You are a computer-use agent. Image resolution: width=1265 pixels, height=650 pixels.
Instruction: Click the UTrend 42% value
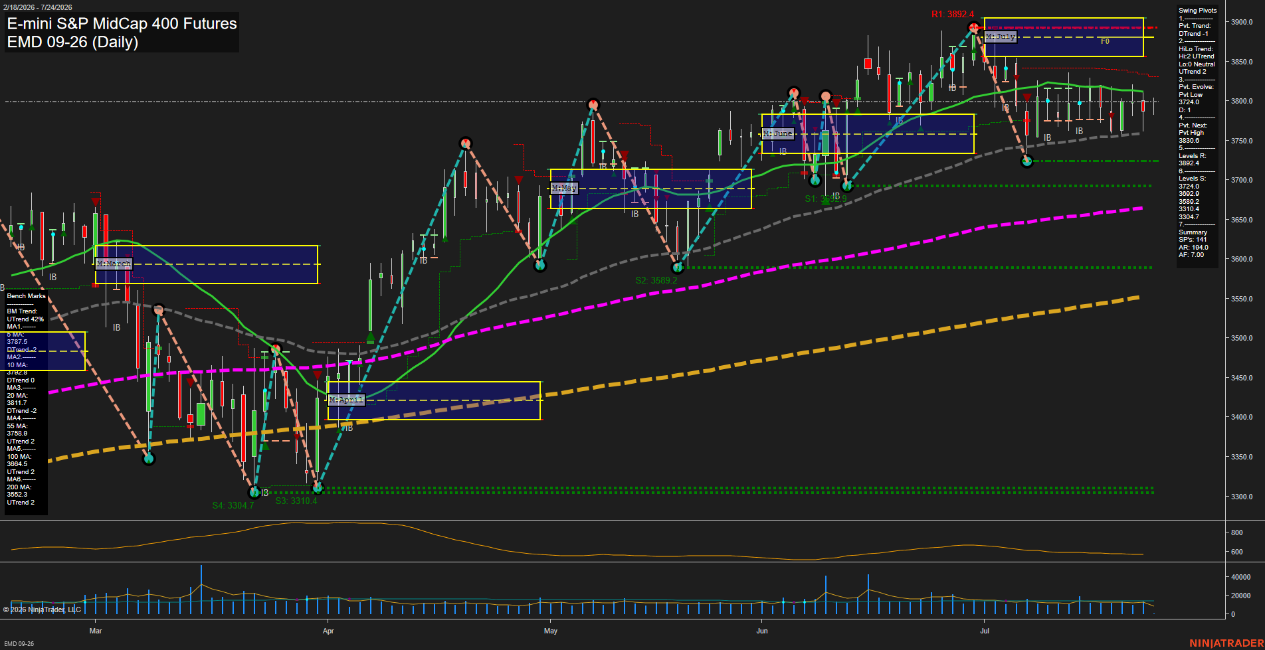pyautogui.click(x=25, y=319)
